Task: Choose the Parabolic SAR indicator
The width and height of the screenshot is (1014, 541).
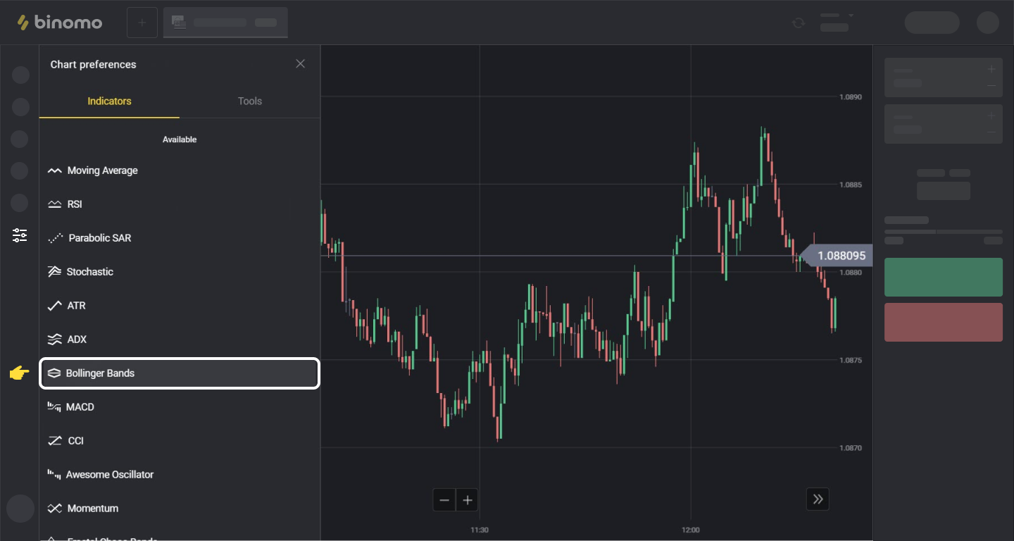Action: click(180, 238)
